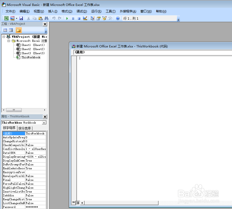Viewport: 232px width, 209px height.
Task: Click the Reset stop icon
Action: click(x=79, y=18)
